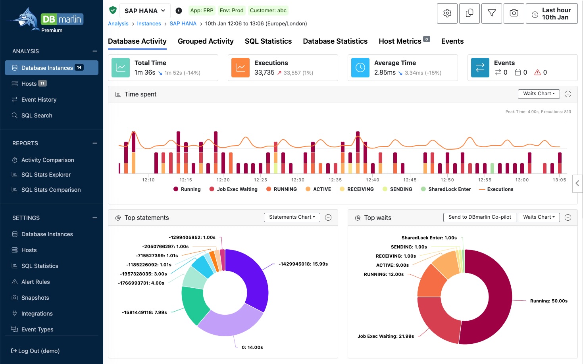This screenshot has height=364, width=583.
Task: Open Event History in sidebar
Action: 52,100
